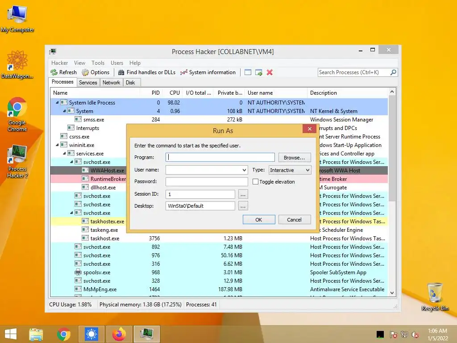Click the find window and thread icon

(258, 72)
